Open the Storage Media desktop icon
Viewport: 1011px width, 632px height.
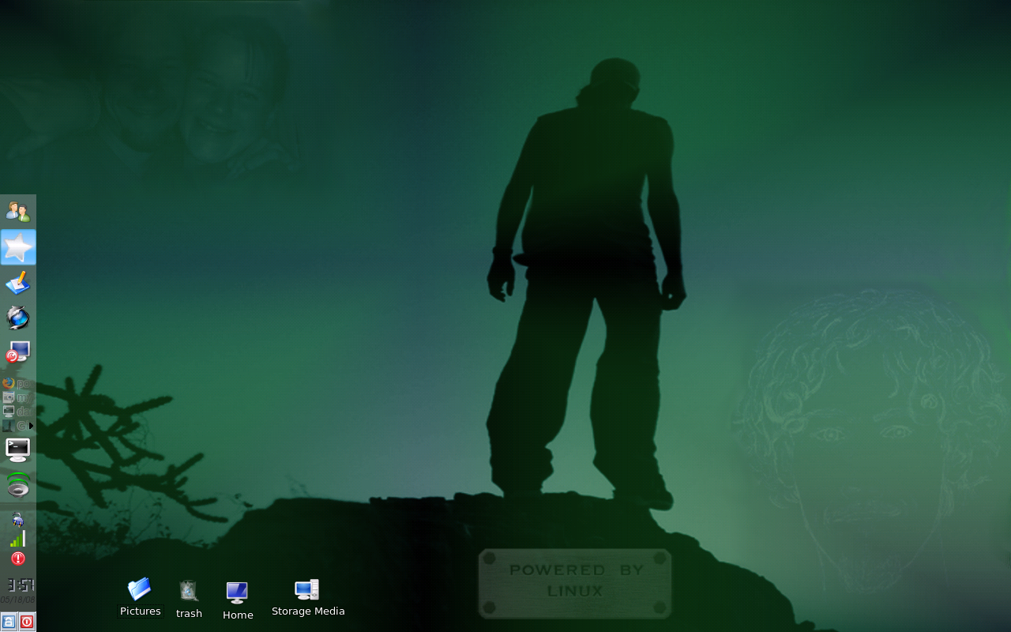308,598
